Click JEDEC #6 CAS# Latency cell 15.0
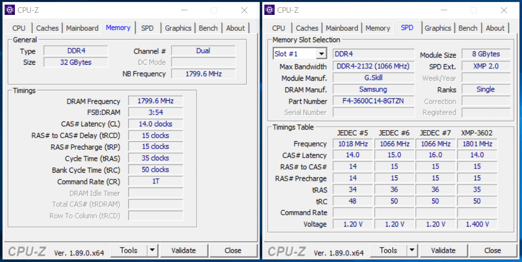 pos(394,155)
